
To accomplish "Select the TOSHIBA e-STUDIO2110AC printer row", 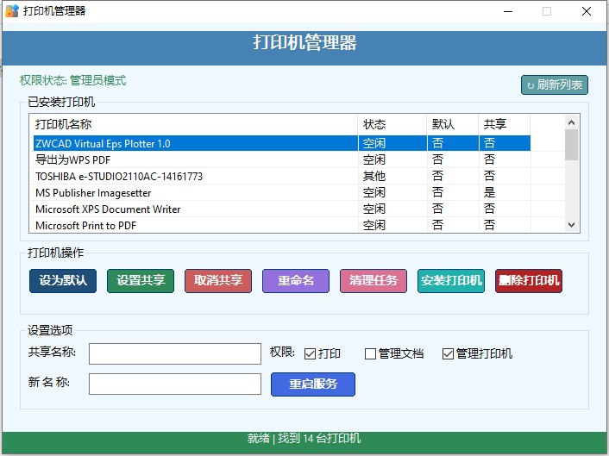I will (x=193, y=176).
